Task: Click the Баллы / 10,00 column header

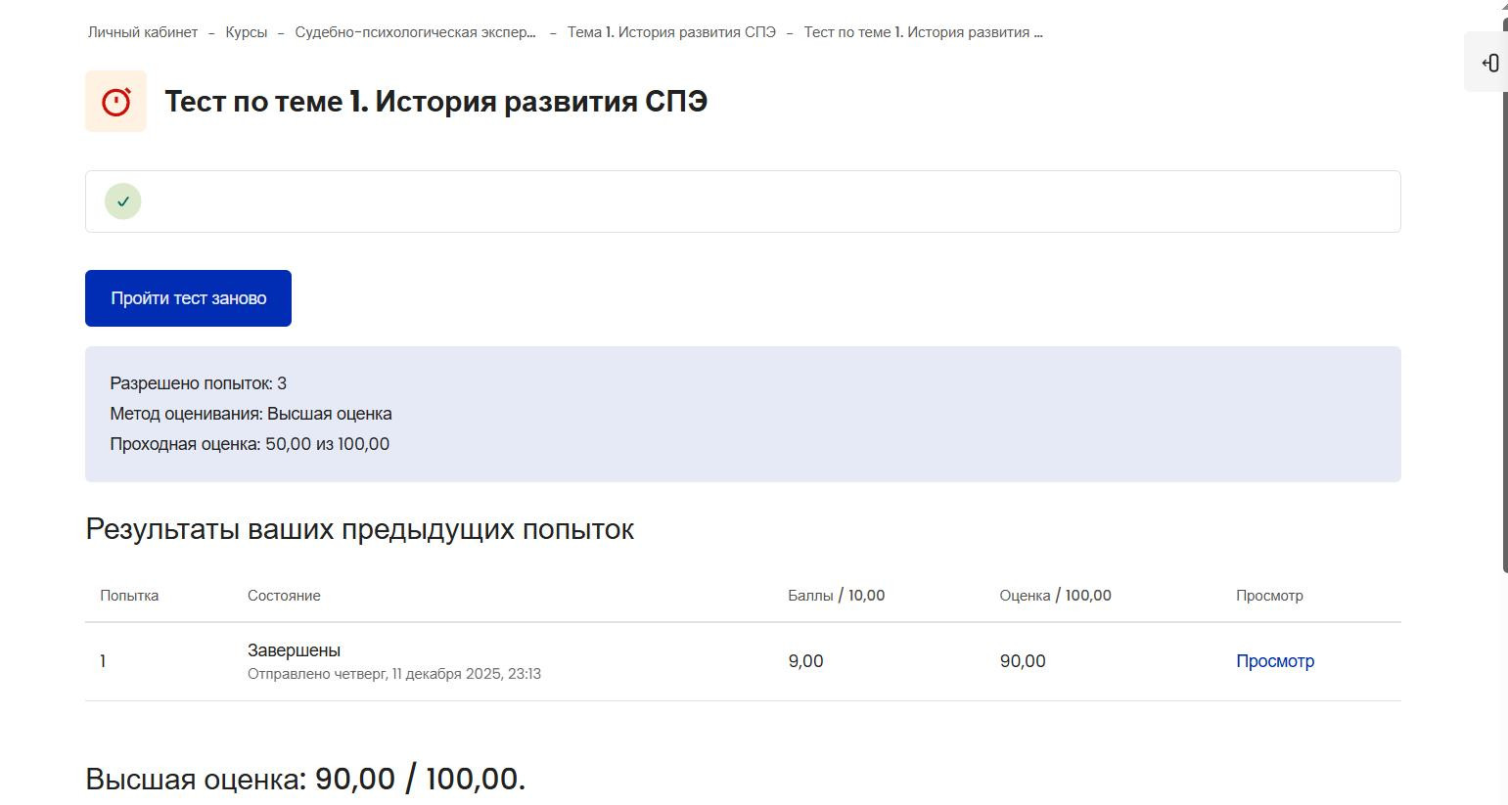Action: point(837,596)
